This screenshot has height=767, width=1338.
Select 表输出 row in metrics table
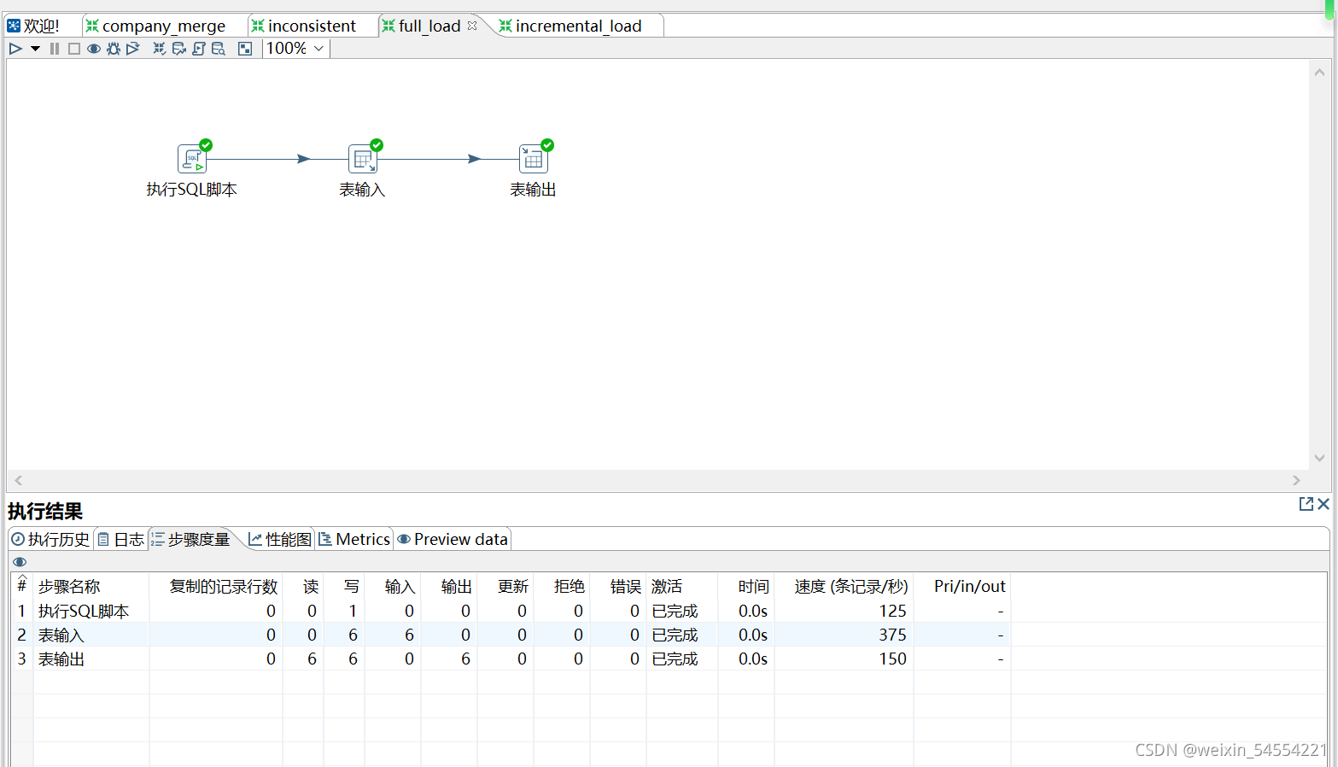pyautogui.click(x=511, y=659)
